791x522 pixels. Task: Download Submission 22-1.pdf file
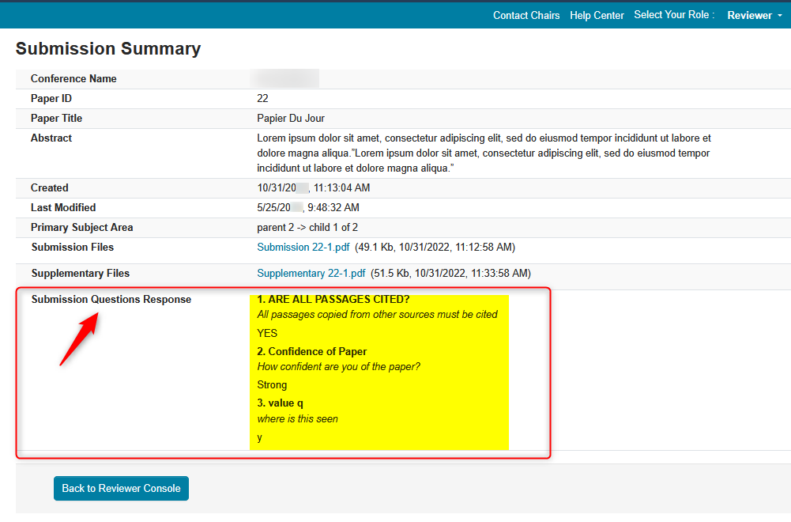[x=303, y=248]
